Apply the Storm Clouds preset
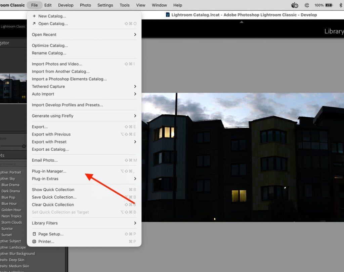This screenshot has width=344, height=272. (x=12, y=222)
